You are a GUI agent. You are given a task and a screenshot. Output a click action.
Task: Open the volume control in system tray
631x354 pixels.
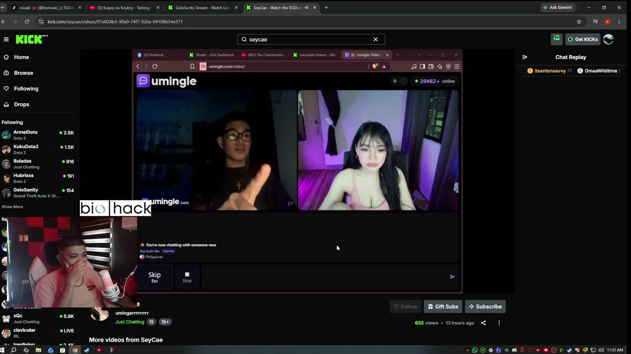click(601, 350)
